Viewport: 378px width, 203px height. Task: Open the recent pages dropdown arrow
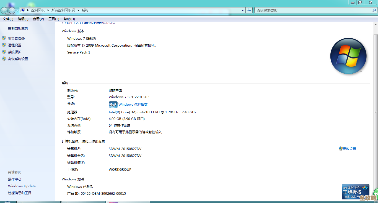pyautogui.click(x=17, y=10)
